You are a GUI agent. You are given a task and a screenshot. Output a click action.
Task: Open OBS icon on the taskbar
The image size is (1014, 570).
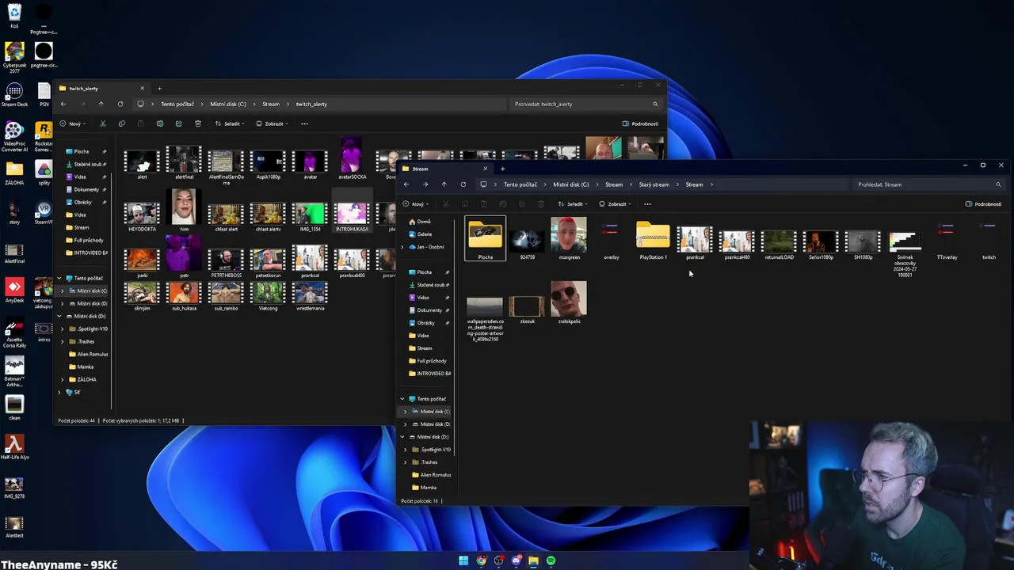pos(498,560)
